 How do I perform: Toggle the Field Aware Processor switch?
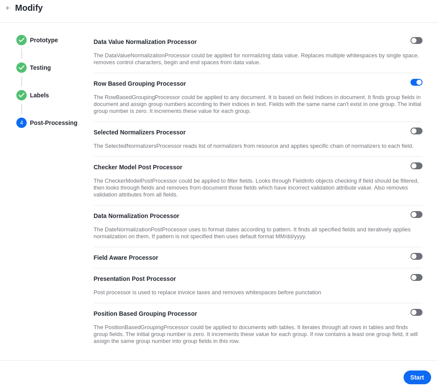[416, 256]
